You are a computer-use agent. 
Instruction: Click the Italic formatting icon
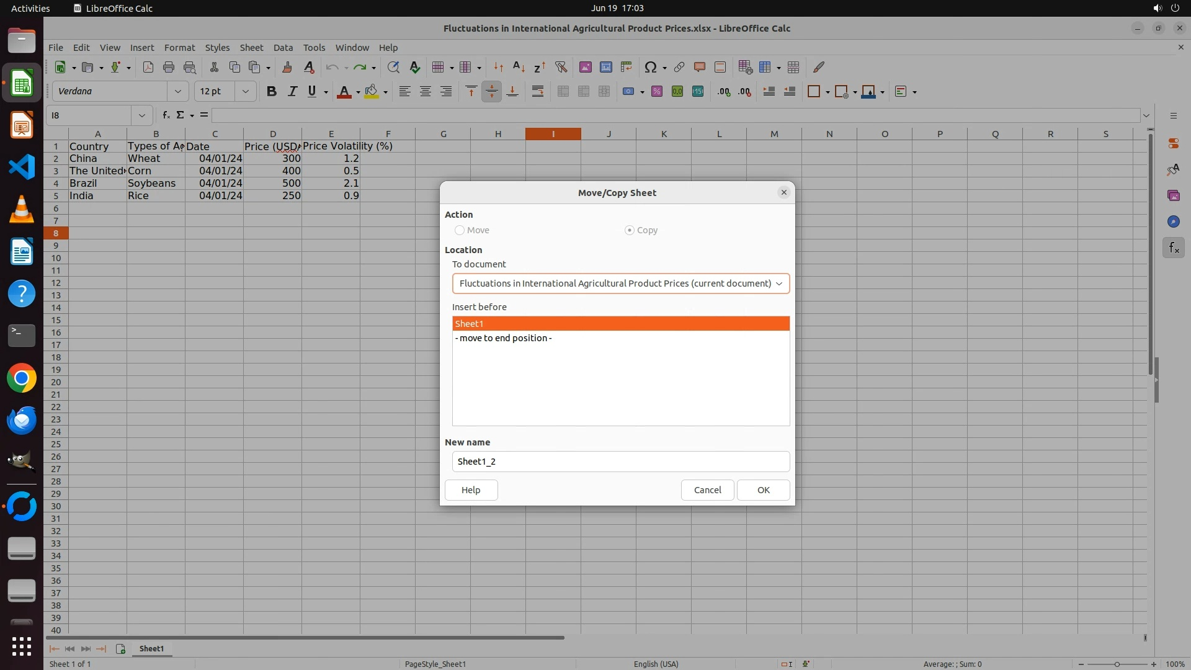pos(292,92)
